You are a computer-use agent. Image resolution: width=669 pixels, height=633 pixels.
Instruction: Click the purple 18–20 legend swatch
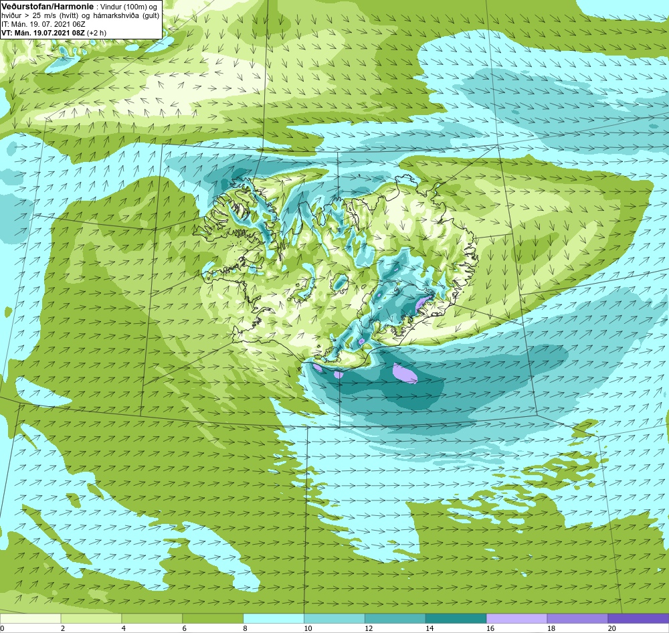tap(578, 618)
